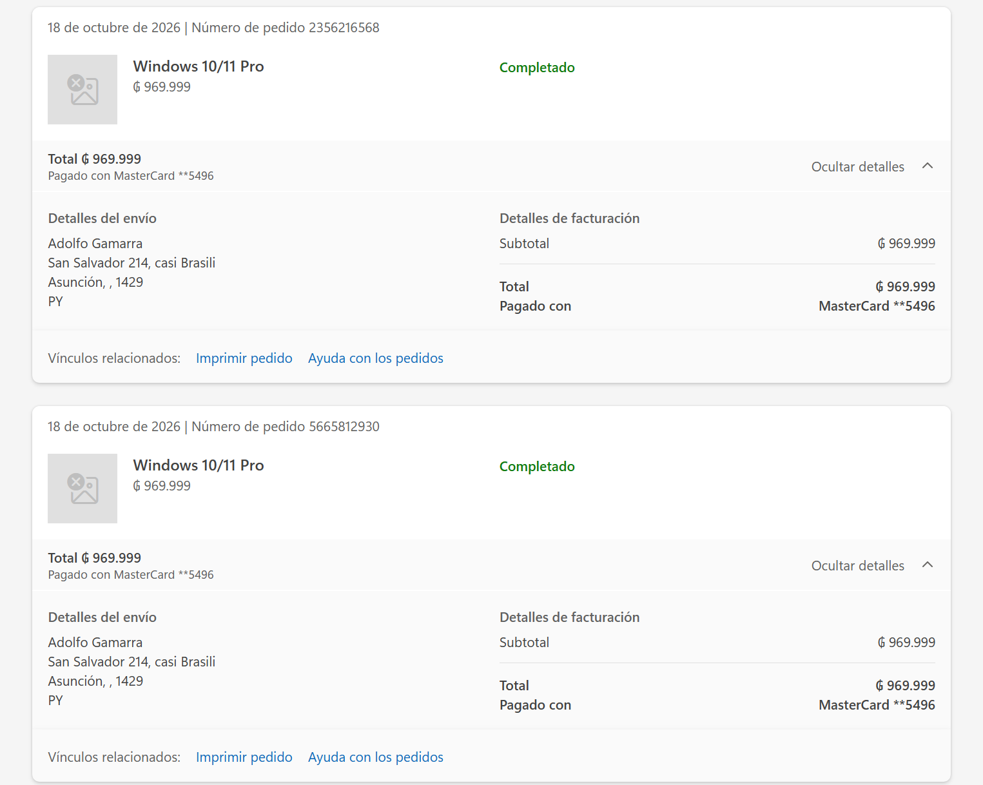Select Windows 10/11 Pro title in first order

199,66
